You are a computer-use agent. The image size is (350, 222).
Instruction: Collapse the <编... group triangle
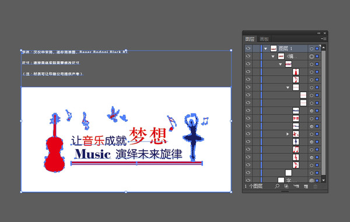tap(273, 57)
